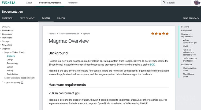The image size is (201, 110).
Task: Click the FUCHSIA logo
Action: tap(9, 3)
